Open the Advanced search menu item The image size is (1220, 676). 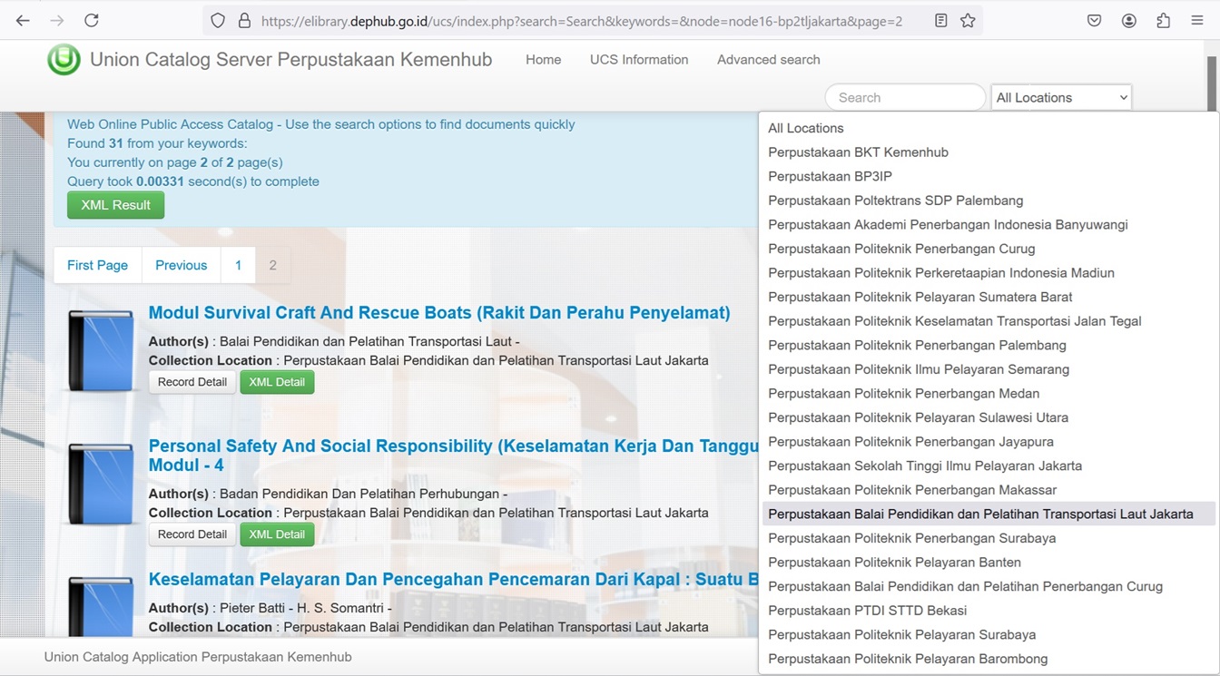tap(768, 60)
